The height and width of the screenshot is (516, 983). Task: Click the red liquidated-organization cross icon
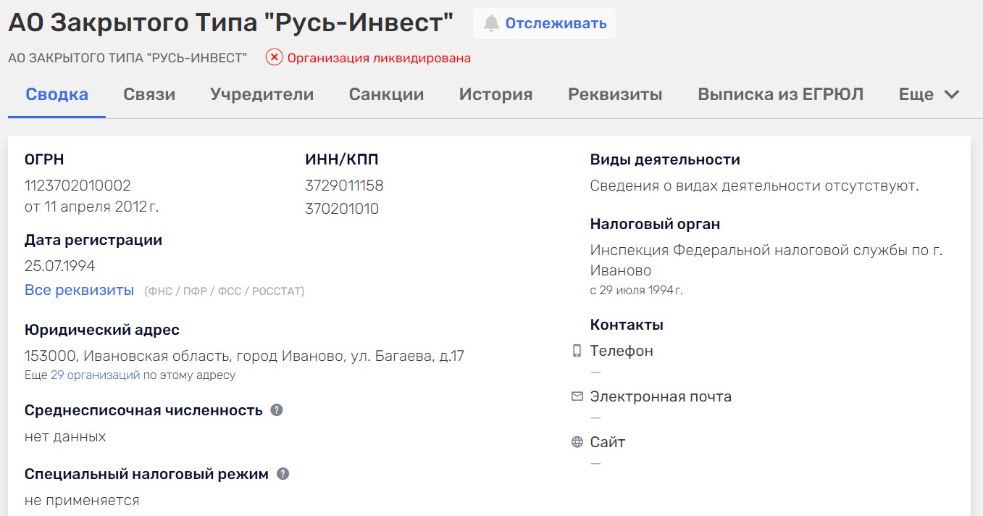coord(274,57)
